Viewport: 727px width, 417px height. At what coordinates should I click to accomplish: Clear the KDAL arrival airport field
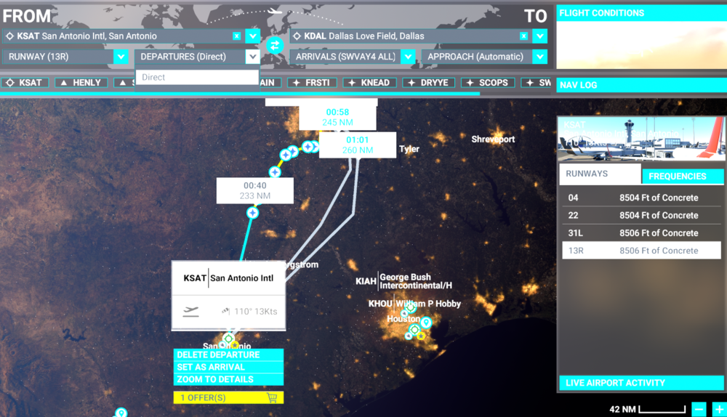(x=523, y=36)
